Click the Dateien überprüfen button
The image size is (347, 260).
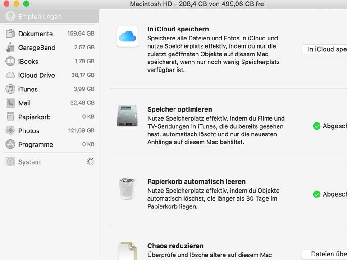(324, 254)
